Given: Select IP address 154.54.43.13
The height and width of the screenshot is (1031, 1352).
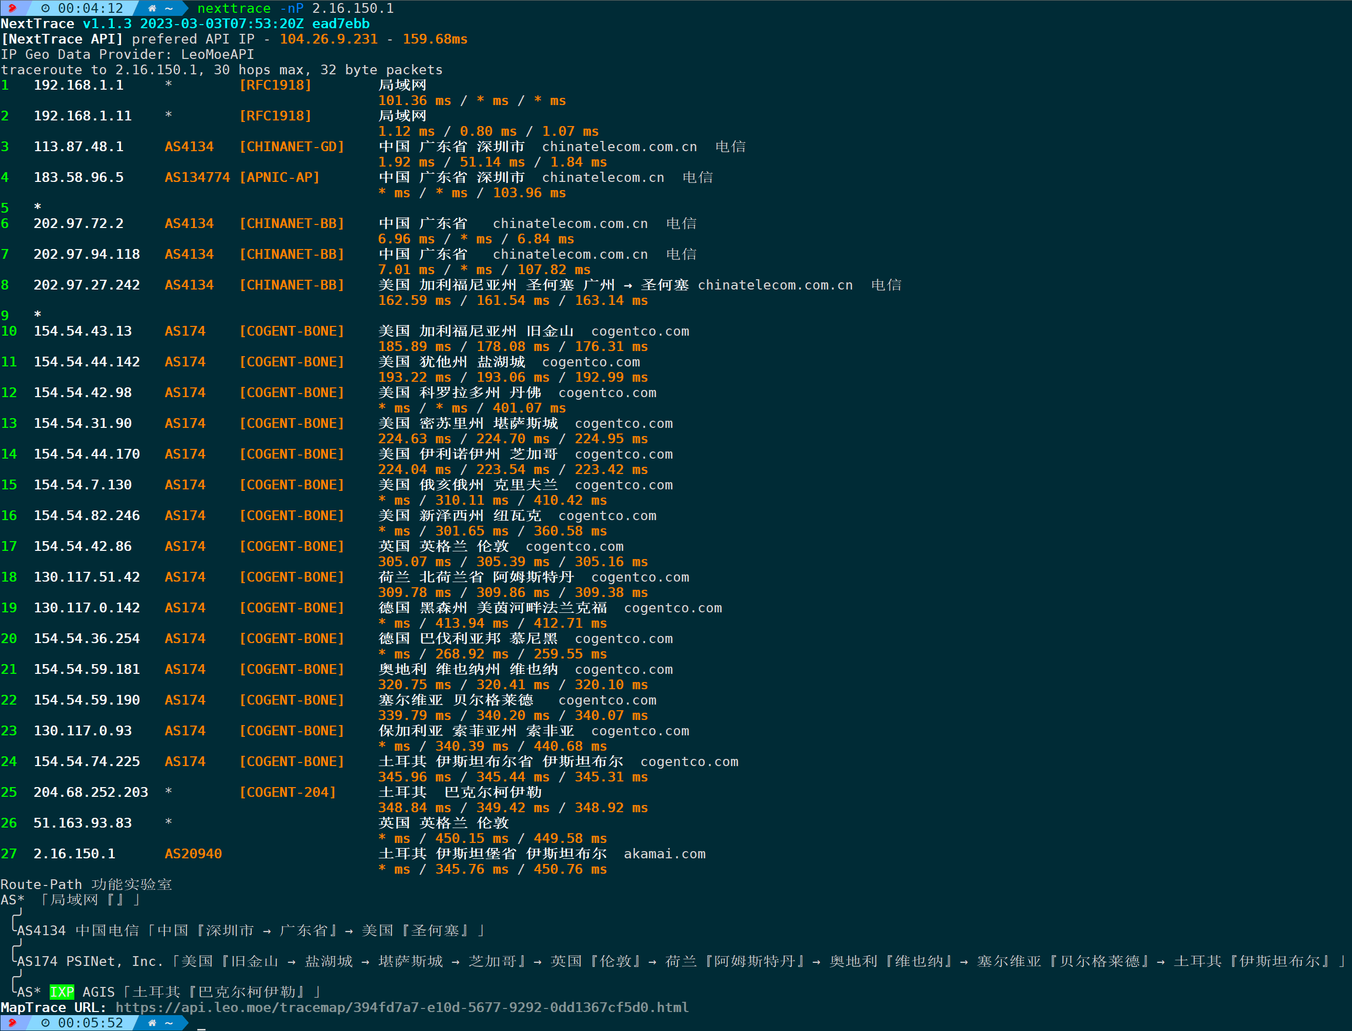Looking at the screenshot, I should (82, 331).
